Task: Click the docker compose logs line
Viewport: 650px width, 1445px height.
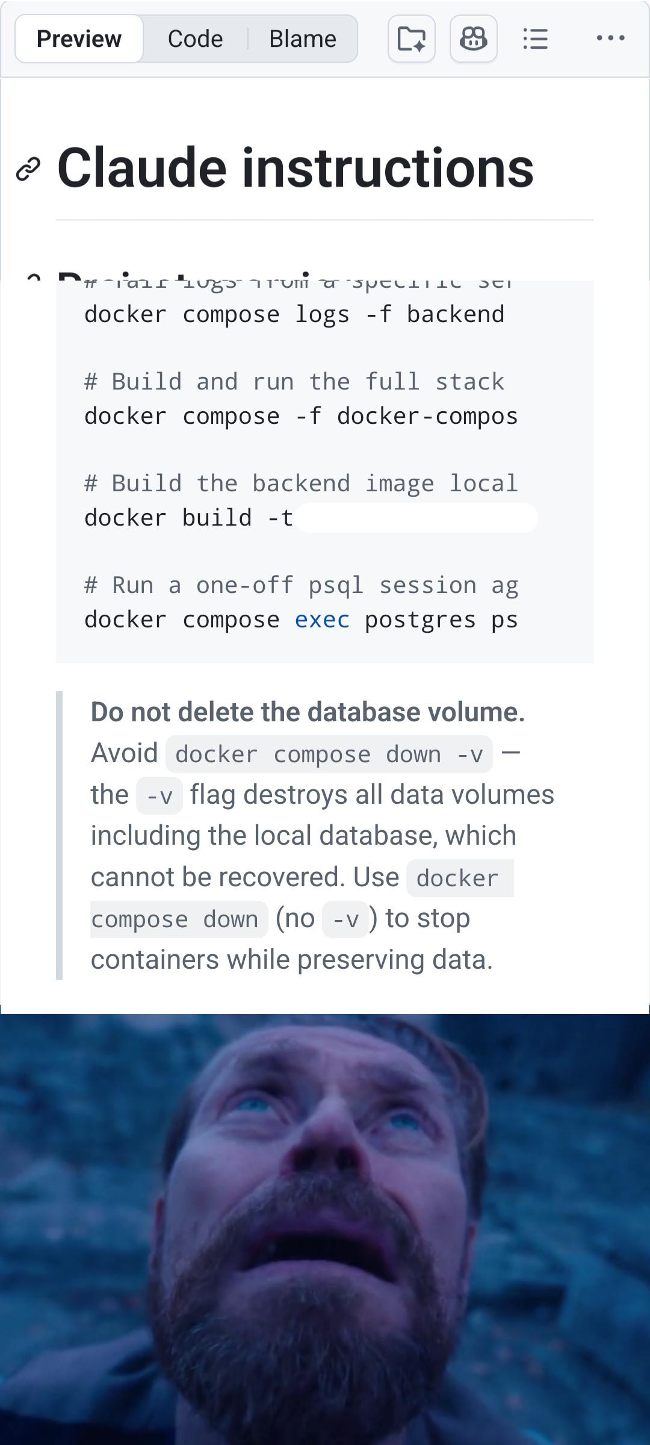Action: 294,314
